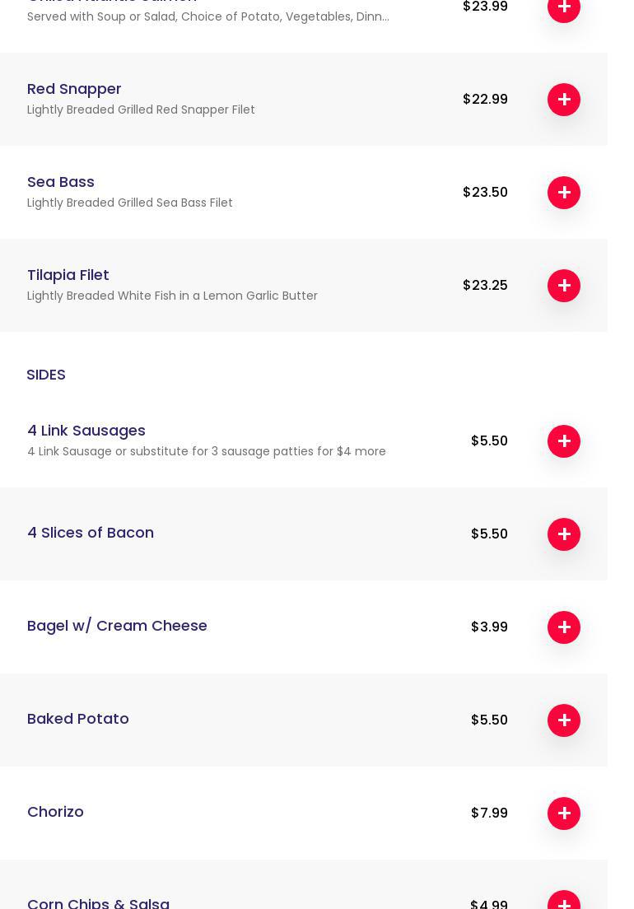Screen dimensions: 634x909
Task: Add 4 Slices of Bacon side
Action: [x=564, y=534]
